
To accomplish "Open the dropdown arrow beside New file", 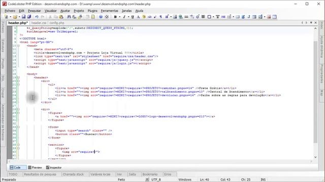I will (10, 17).
